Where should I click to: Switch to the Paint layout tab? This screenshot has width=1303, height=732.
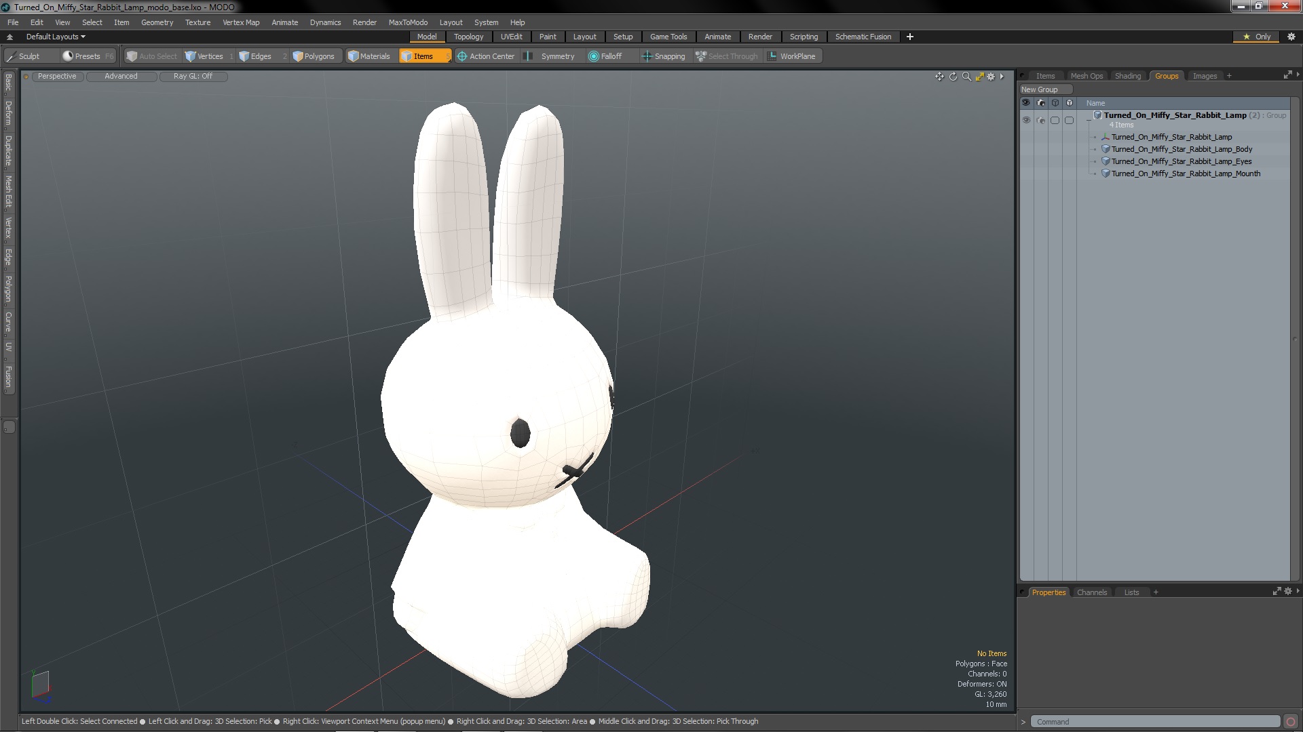point(548,37)
